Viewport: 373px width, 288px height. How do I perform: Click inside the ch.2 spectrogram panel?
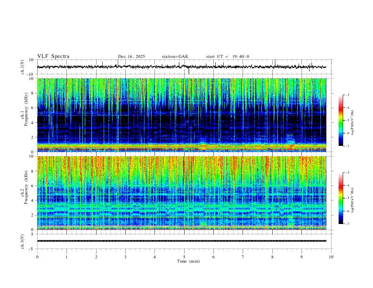[181, 193]
